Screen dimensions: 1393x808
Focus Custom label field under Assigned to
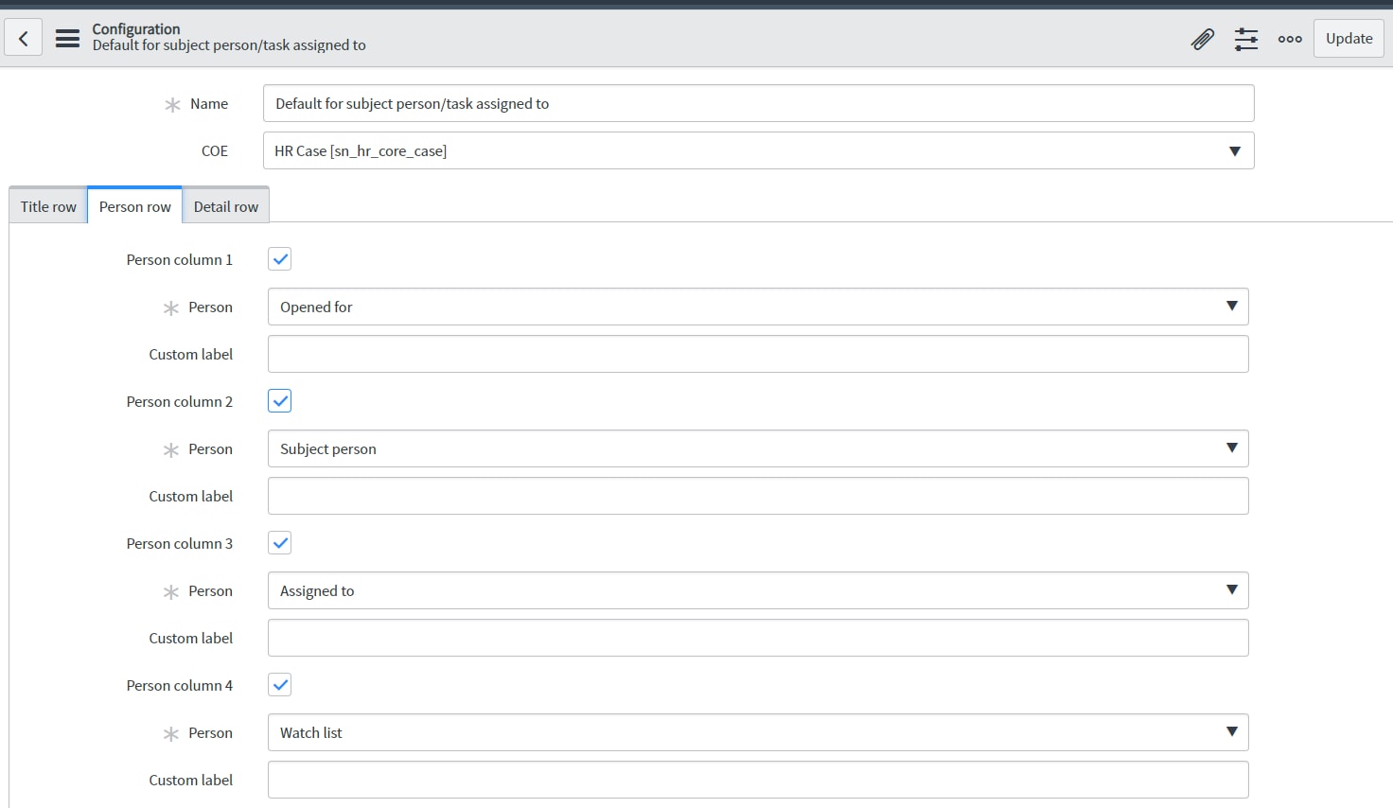pos(758,638)
